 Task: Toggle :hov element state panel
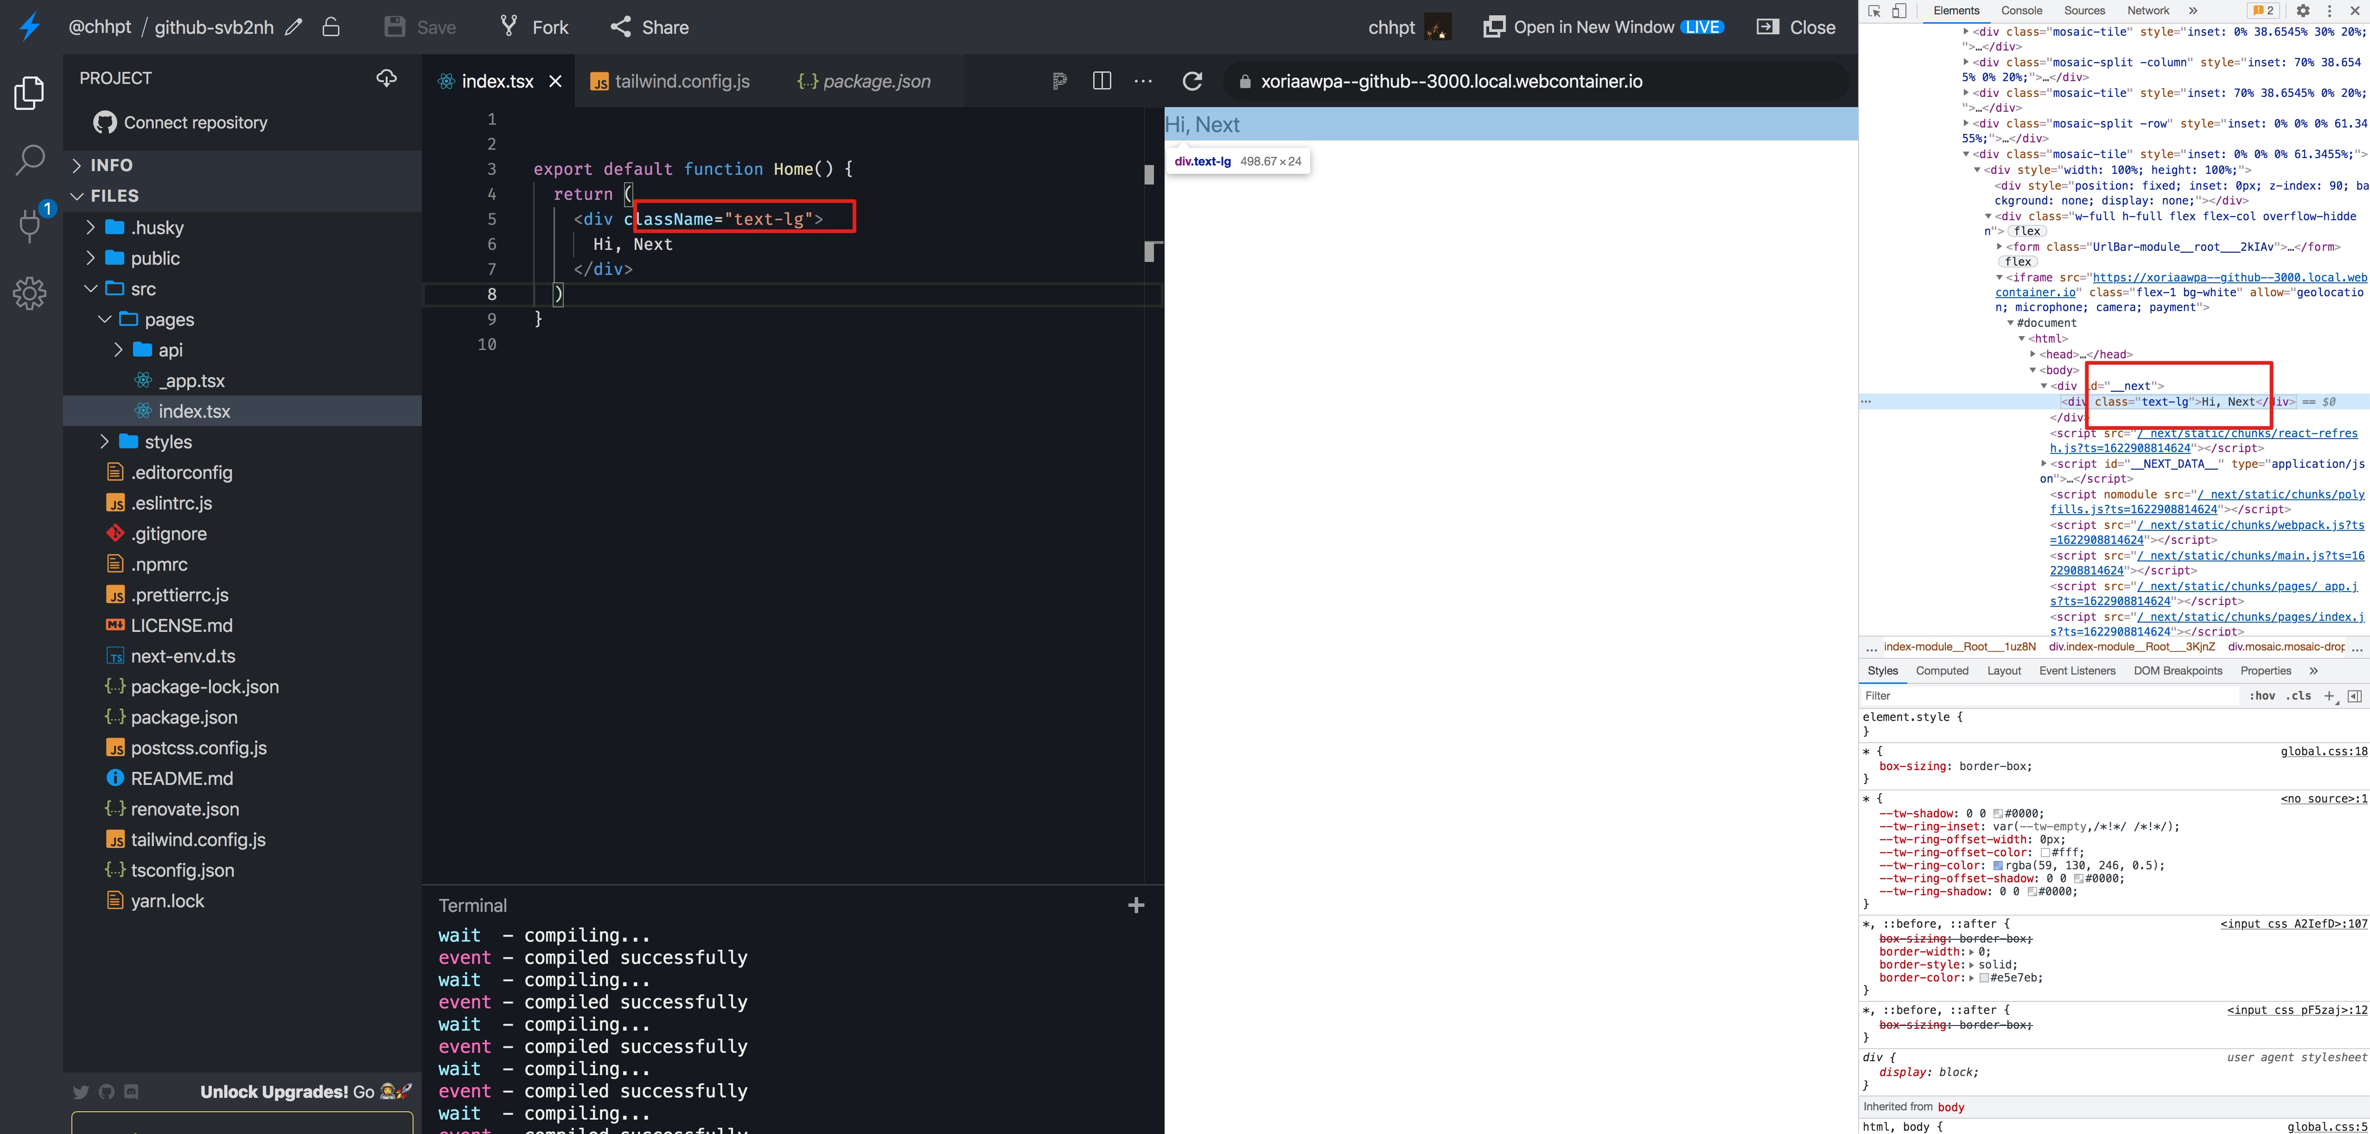[2262, 696]
